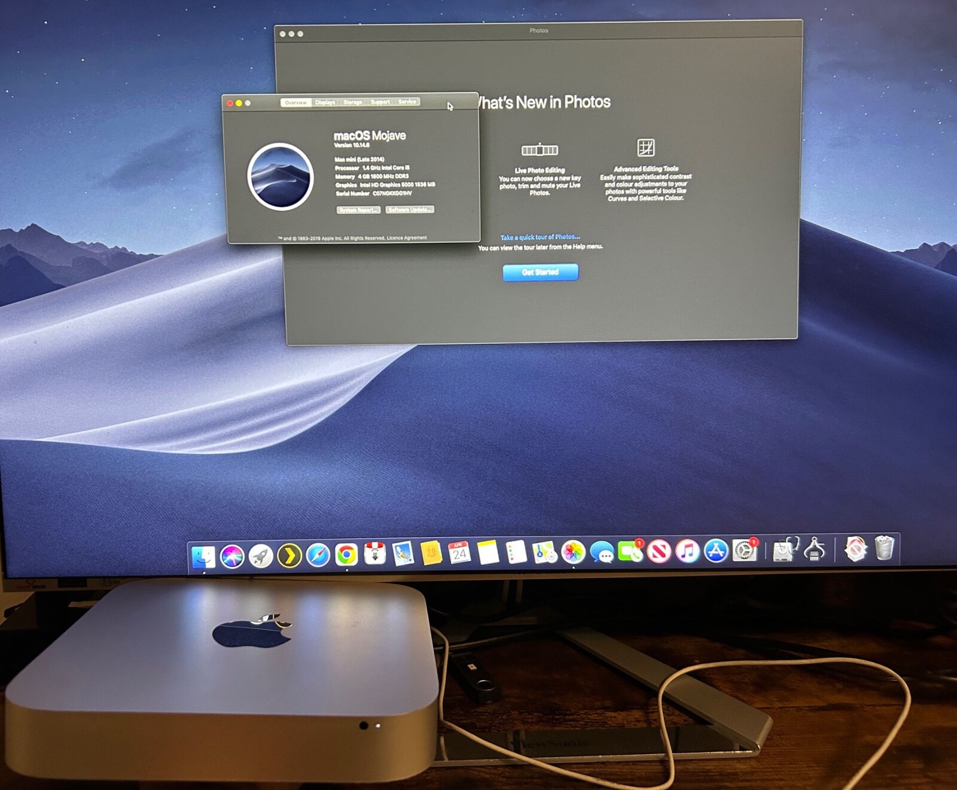Open the Licence Agreement link
This screenshot has width=957, height=790.
pyautogui.click(x=407, y=238)
